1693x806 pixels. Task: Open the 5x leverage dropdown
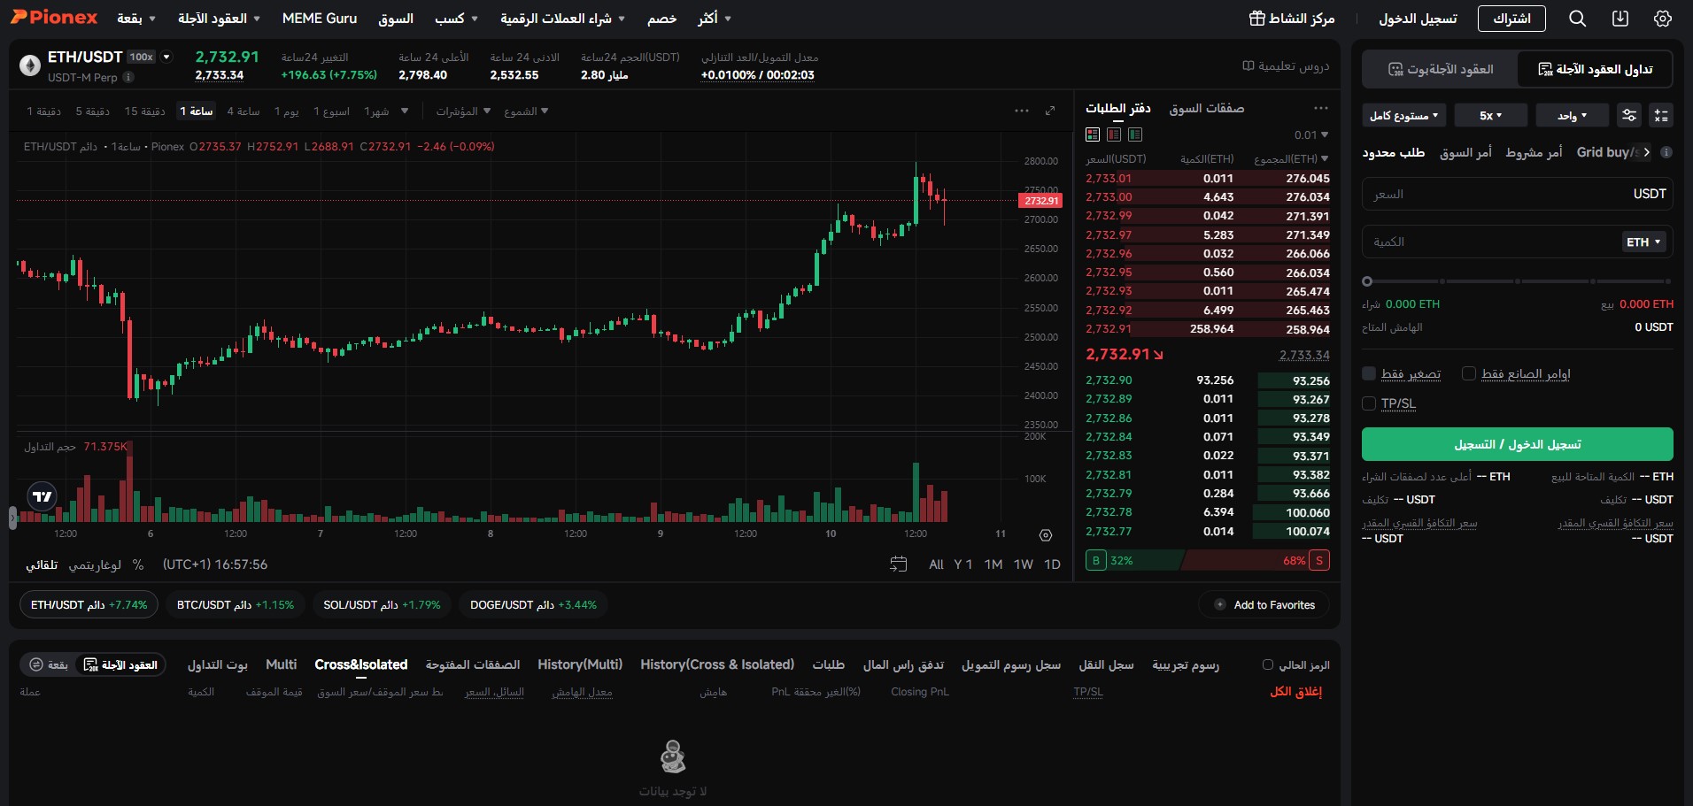tap(1491, 115)
